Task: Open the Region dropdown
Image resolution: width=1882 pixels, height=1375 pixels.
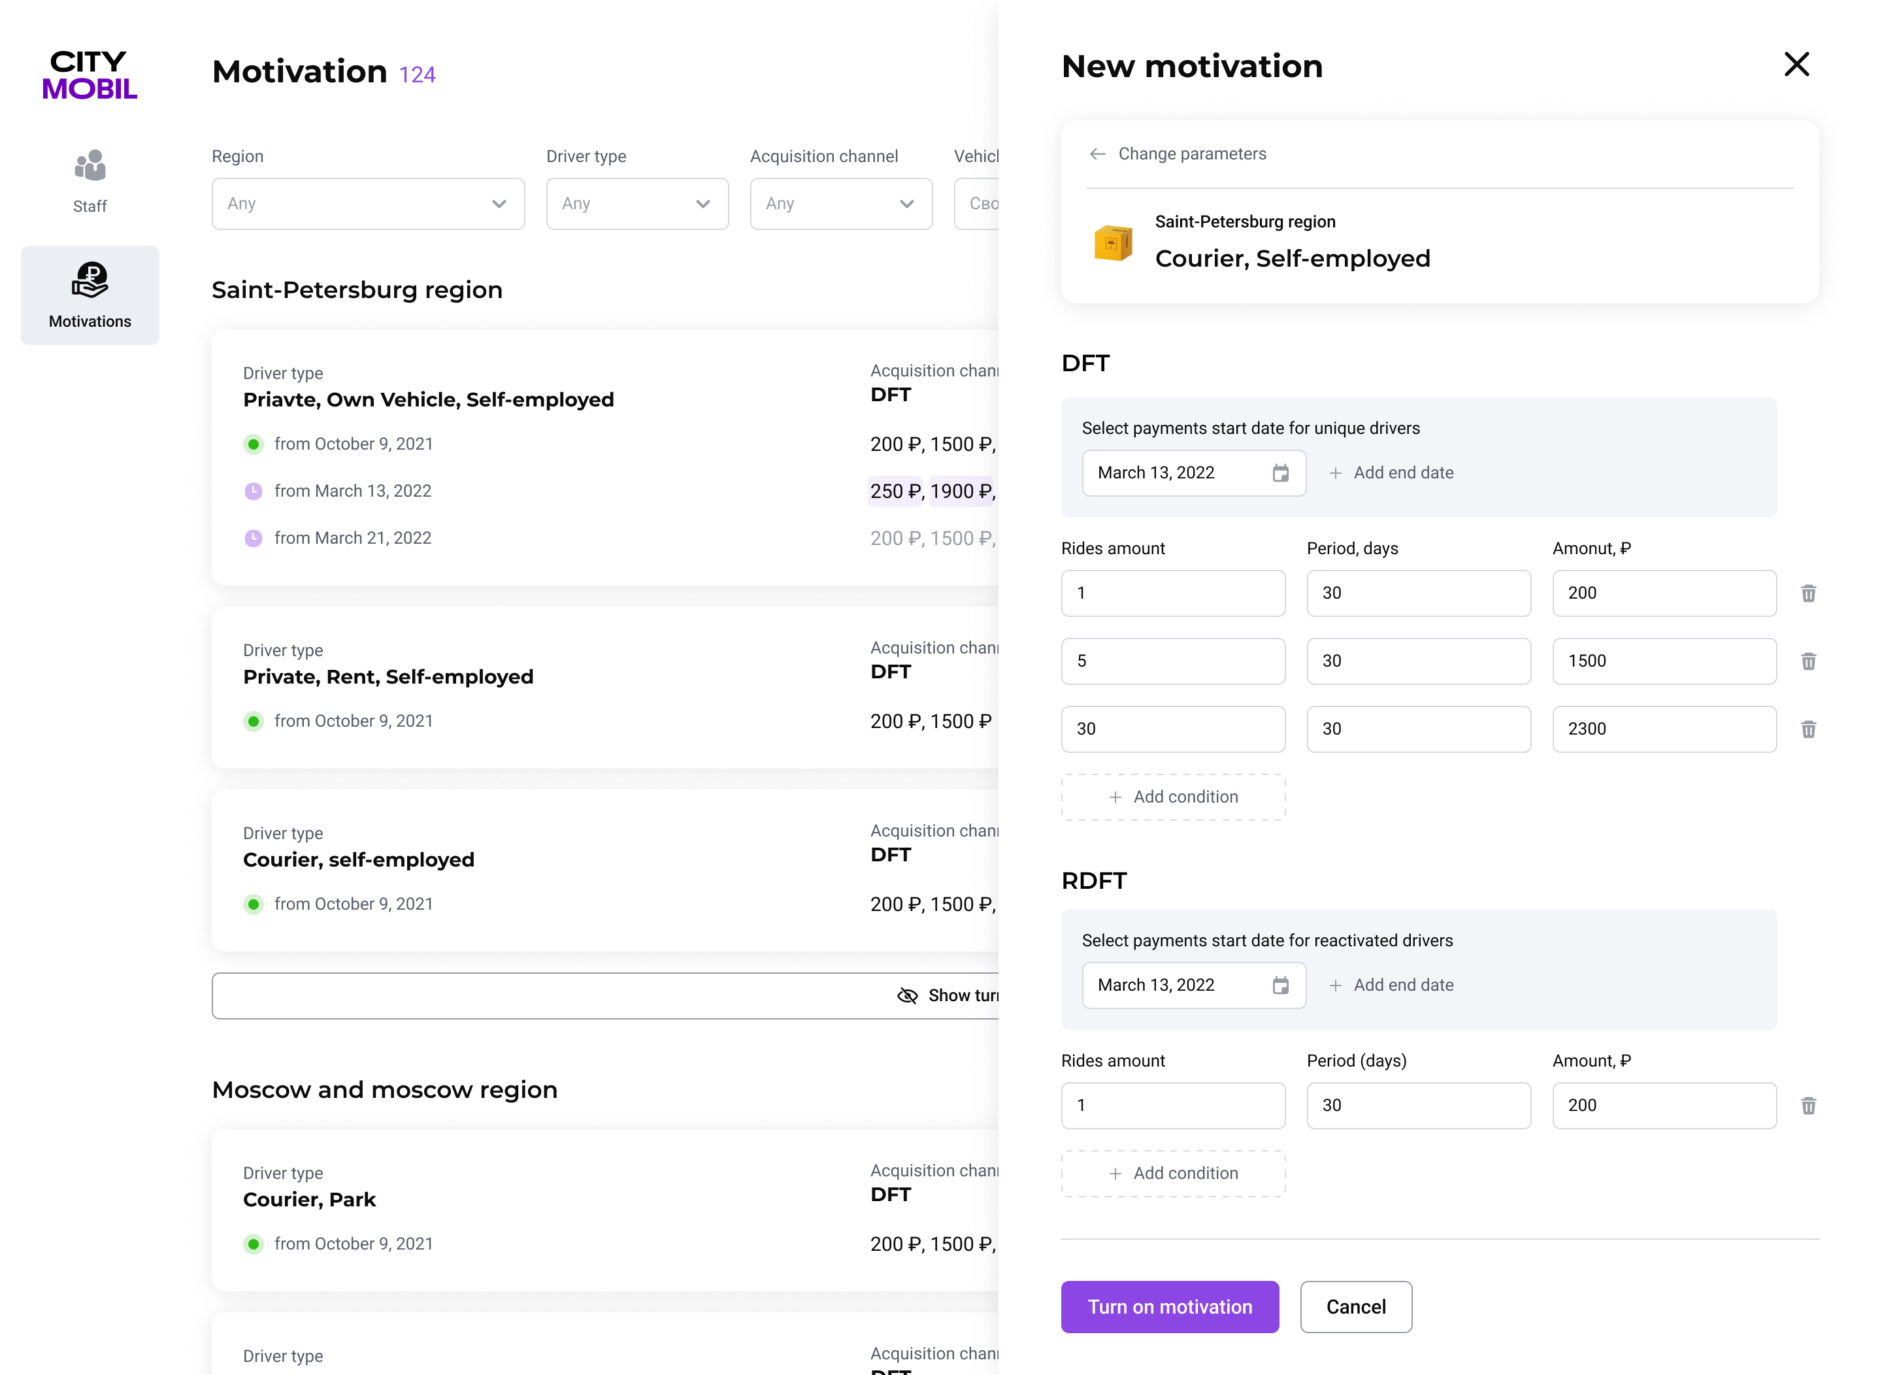Action: click(368, 203)
